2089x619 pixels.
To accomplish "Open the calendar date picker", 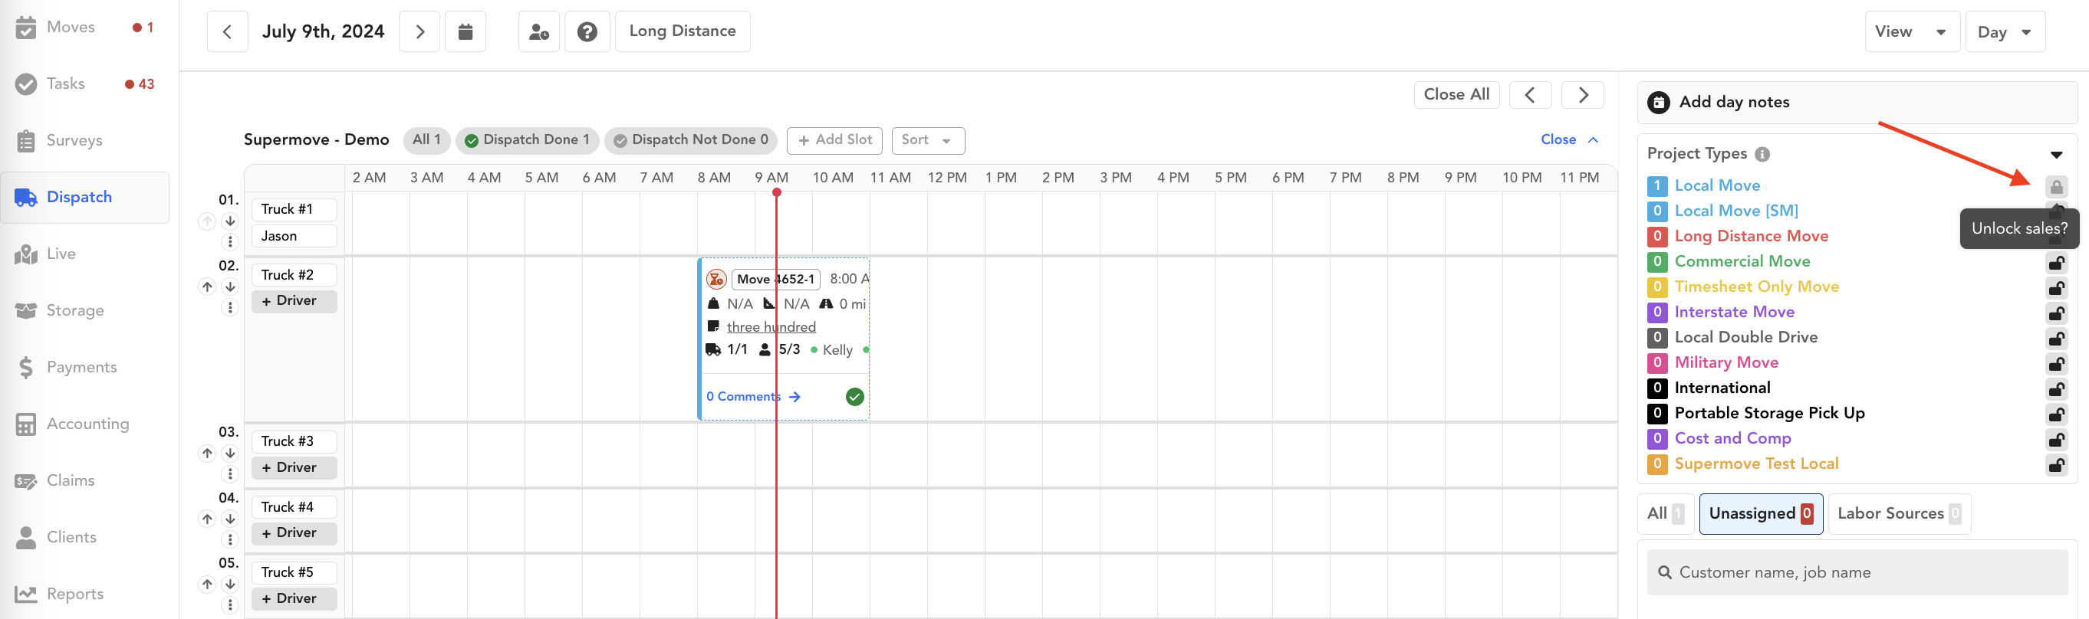I will pyautogui.click(x=466, y=31).
